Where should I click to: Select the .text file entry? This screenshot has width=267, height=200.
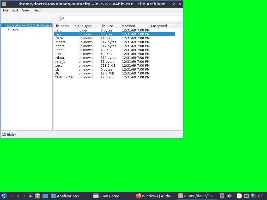pyautogui.click(x=114, y=65)
